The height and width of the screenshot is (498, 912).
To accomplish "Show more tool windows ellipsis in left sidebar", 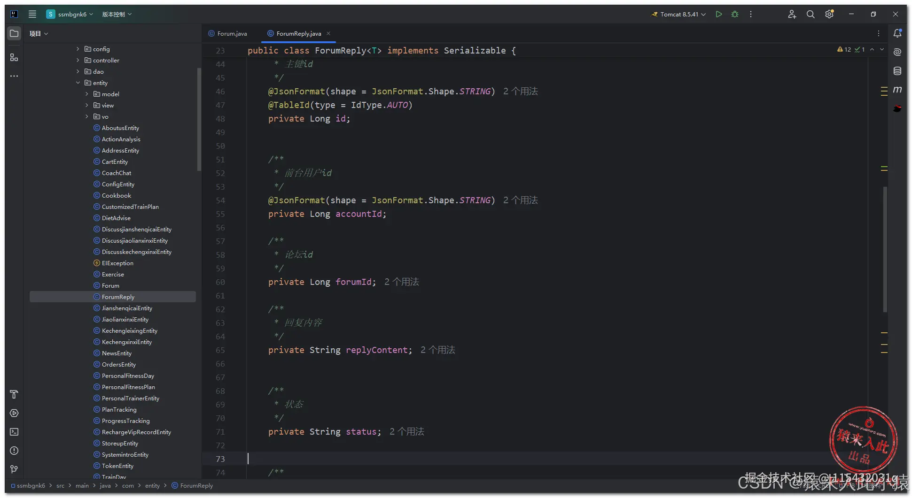I will tap(14, 76).
